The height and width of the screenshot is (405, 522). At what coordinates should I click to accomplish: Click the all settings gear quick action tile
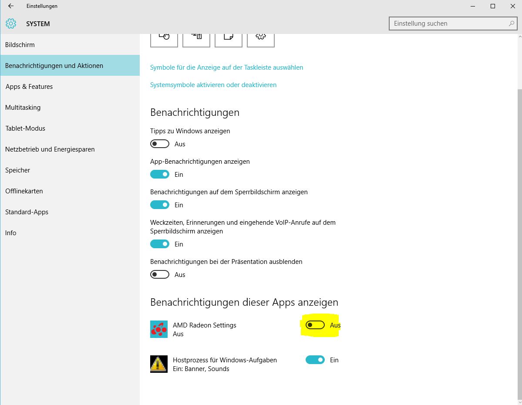260,38
